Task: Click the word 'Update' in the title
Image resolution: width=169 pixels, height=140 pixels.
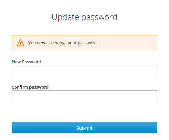Action: point(65,18)
